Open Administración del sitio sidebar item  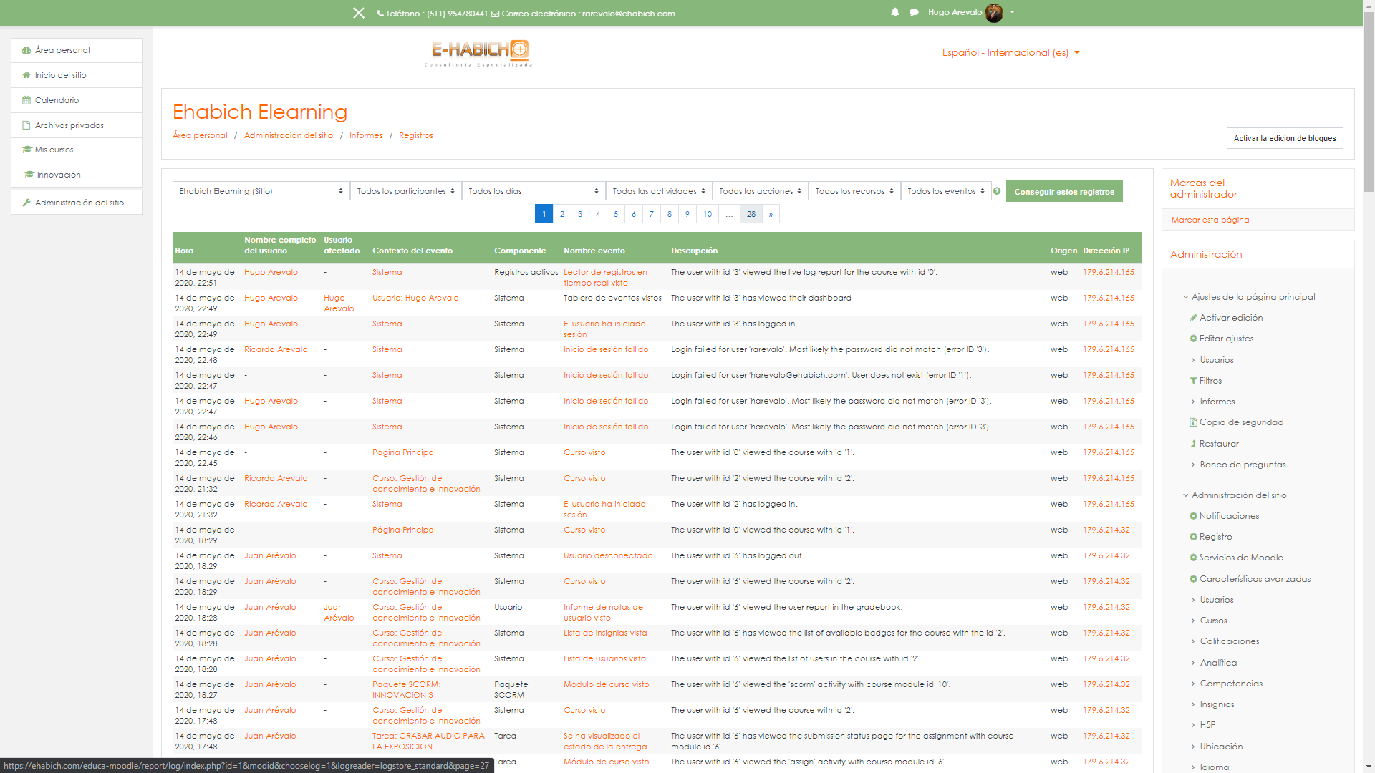coord(77,203)
